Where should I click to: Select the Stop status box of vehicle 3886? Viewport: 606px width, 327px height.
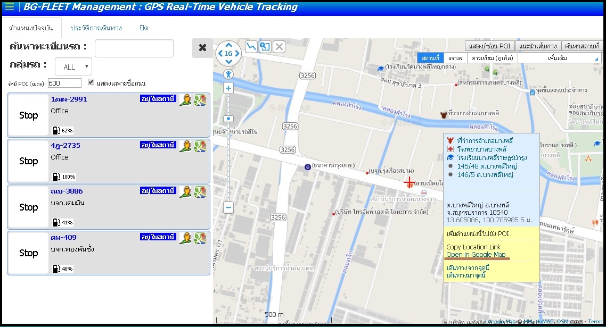pyautogui.click(x=28, y=207)
